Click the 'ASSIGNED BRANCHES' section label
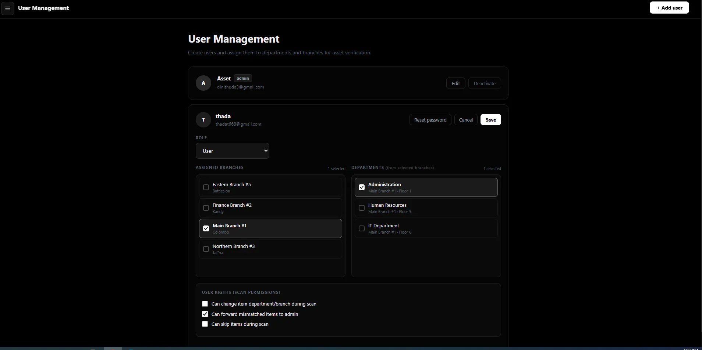This screenshot has width=702, height=350. (220, 167)
